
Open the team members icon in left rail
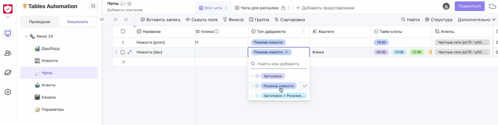click(x=8, y=53)
